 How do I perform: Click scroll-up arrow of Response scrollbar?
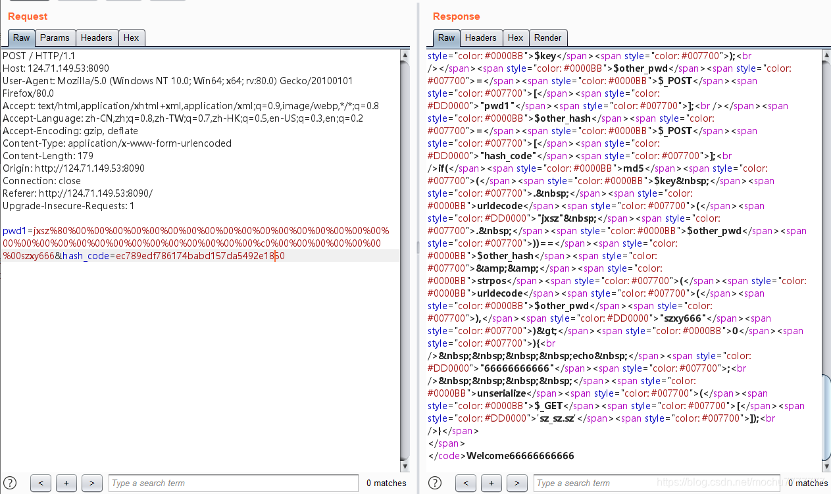826,56
